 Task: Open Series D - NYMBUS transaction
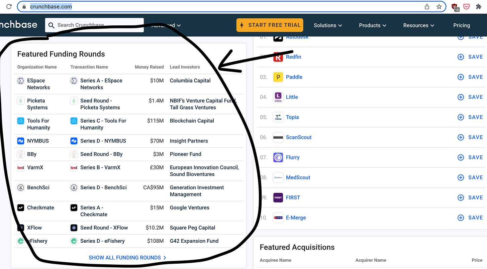click(103, 141)
